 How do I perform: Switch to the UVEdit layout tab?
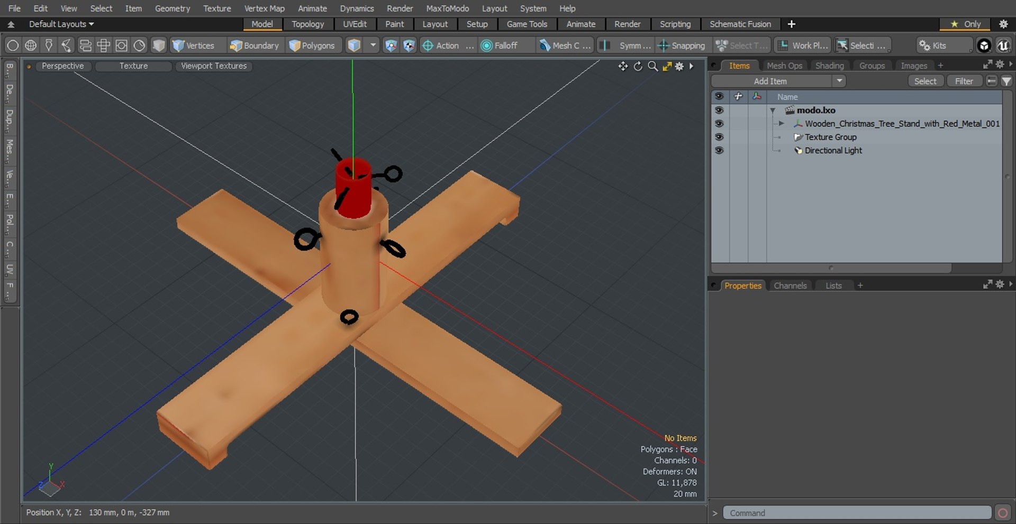pos(354,24)
